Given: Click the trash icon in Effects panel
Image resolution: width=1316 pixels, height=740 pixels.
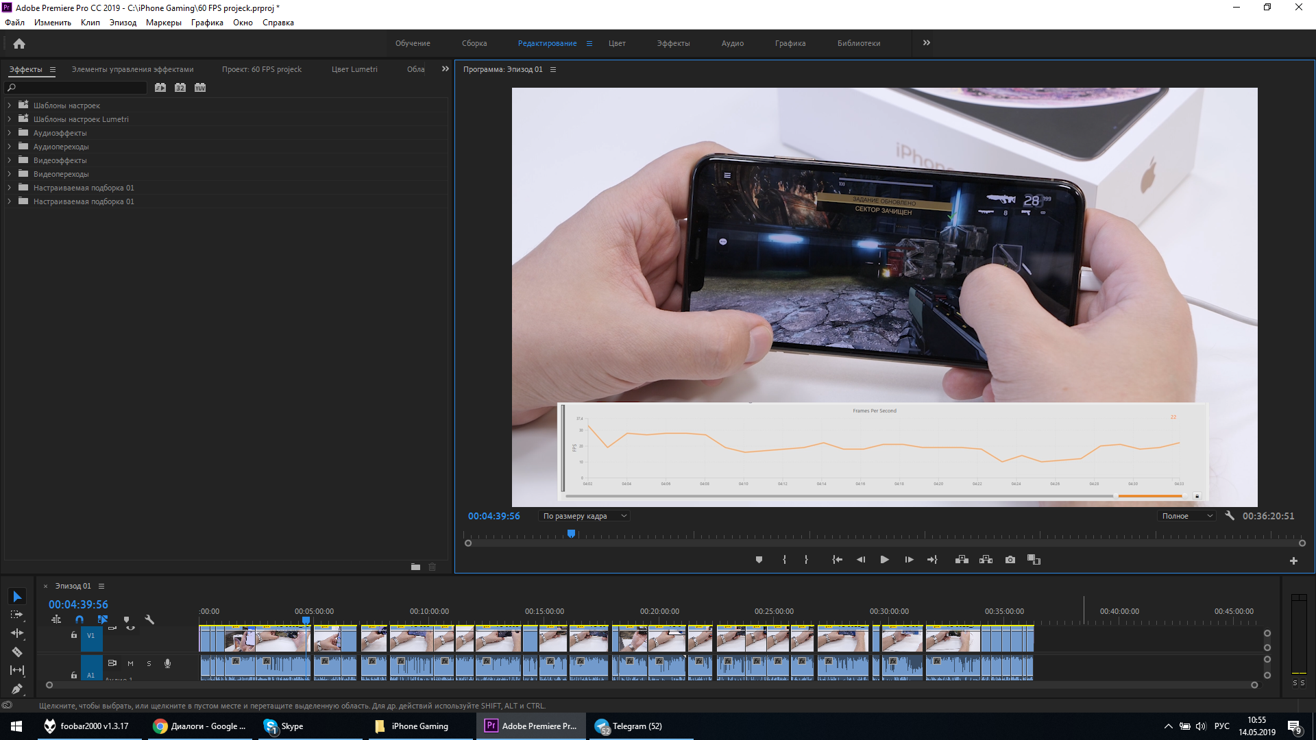Looking at the screenshot, I should pos(432,567).
